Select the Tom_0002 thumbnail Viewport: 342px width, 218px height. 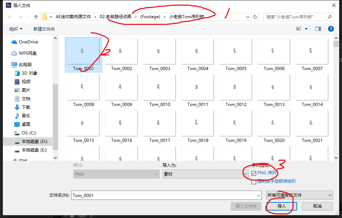tap(121, 54)
